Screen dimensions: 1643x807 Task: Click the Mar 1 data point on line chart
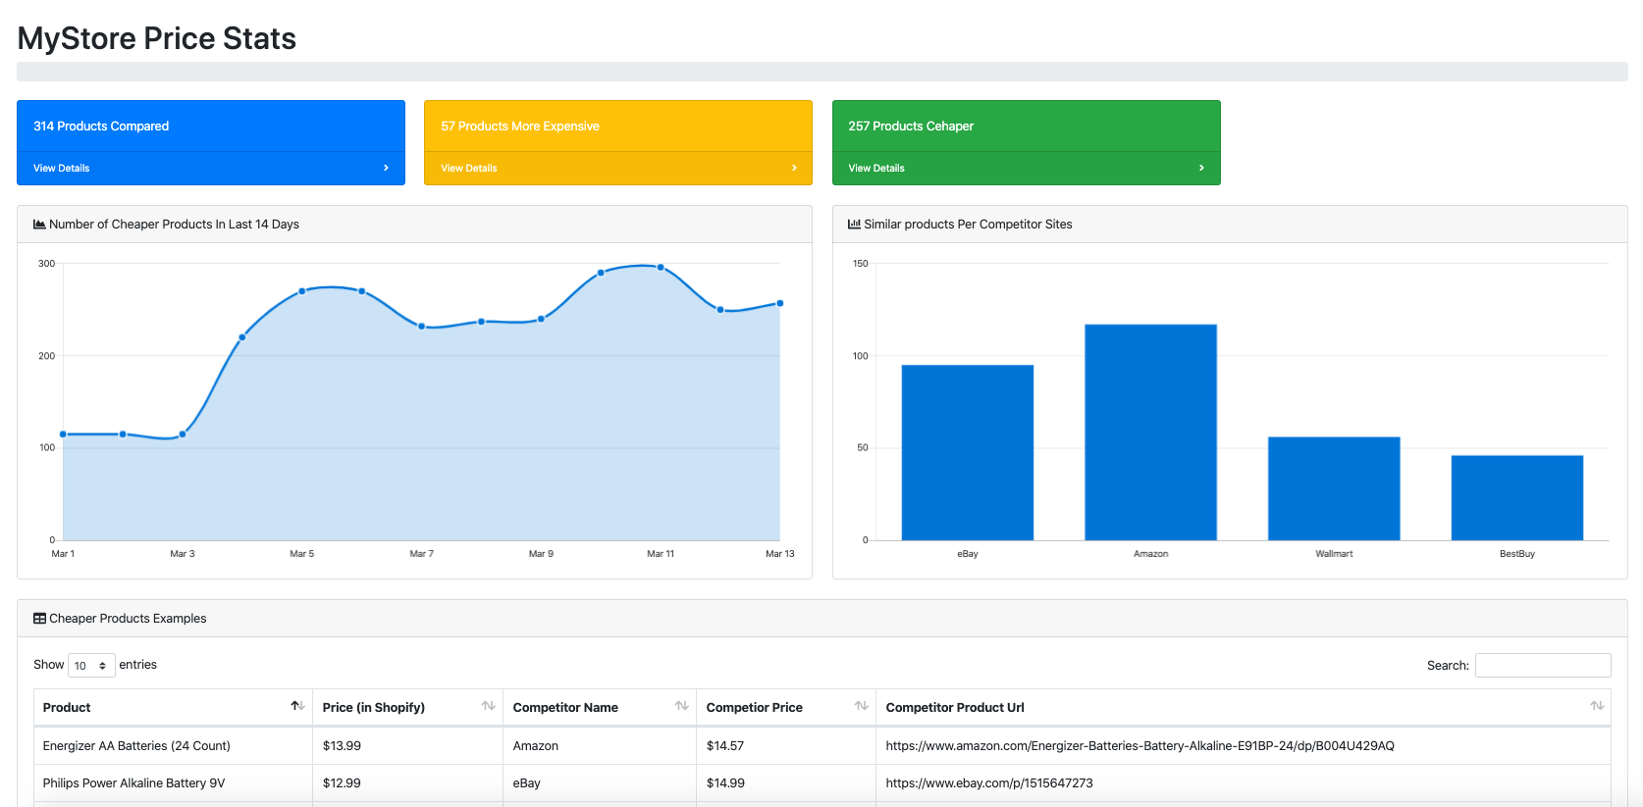(63, 434)
